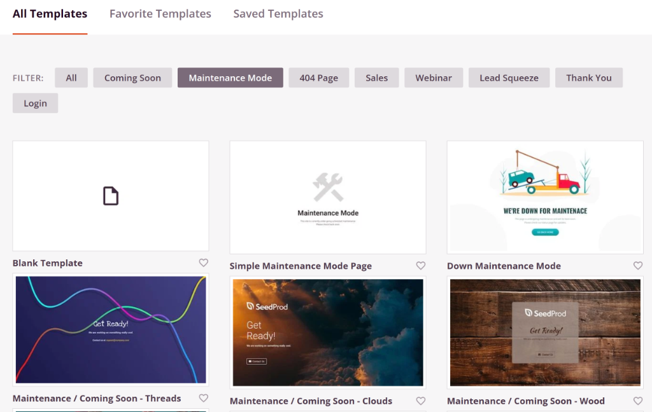The width and height of the screenshot is (652, 412).
Task: Click 'Down Maintenance Mode' title
Action: pyautogui.click(x=504, y=266)
